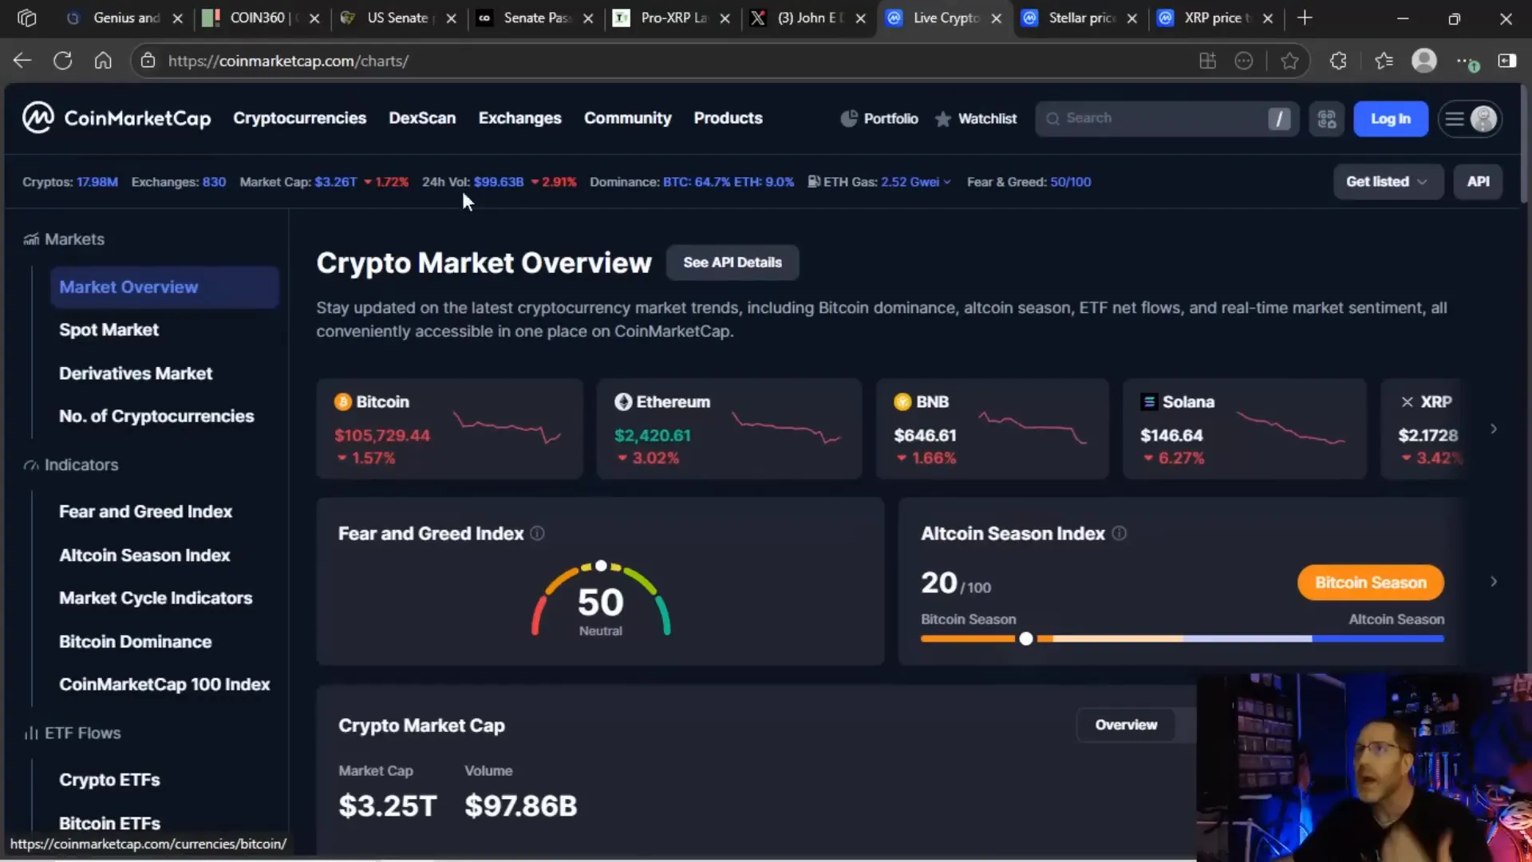Click browser profile avatar

click(x=1424, y=61)
